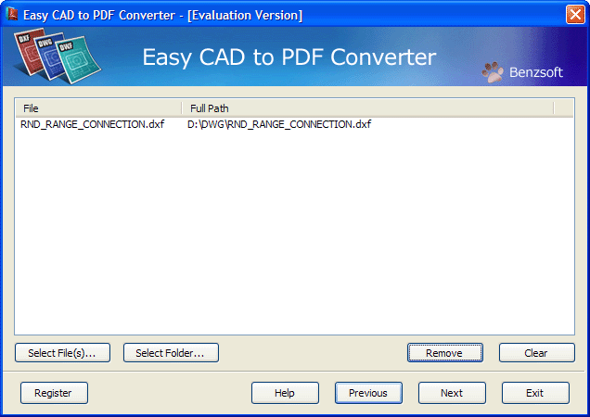This screenshot has width=590, height=417.
Task: Click the title bar application icon
Action: coord(12,14)
